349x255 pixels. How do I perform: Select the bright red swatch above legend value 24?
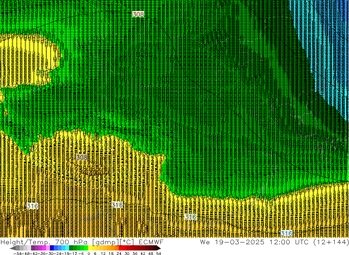120,248
